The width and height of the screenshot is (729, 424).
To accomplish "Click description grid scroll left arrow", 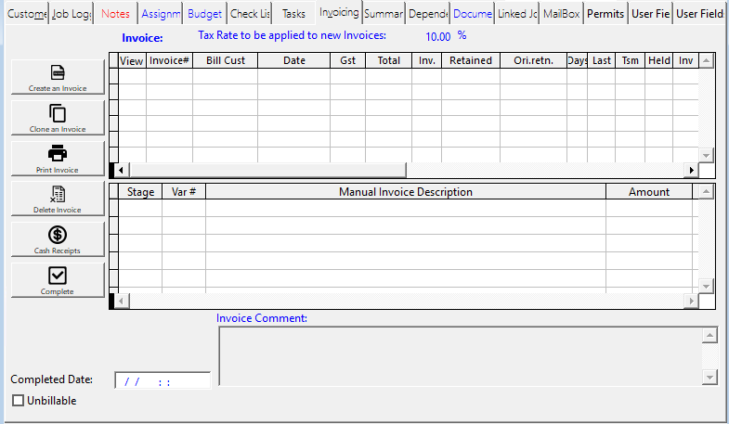I will 121,301.
